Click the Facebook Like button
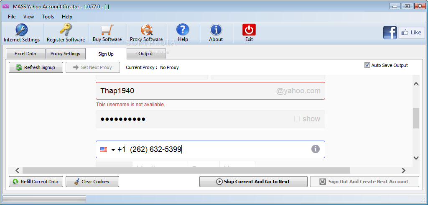 coord(411,33)
